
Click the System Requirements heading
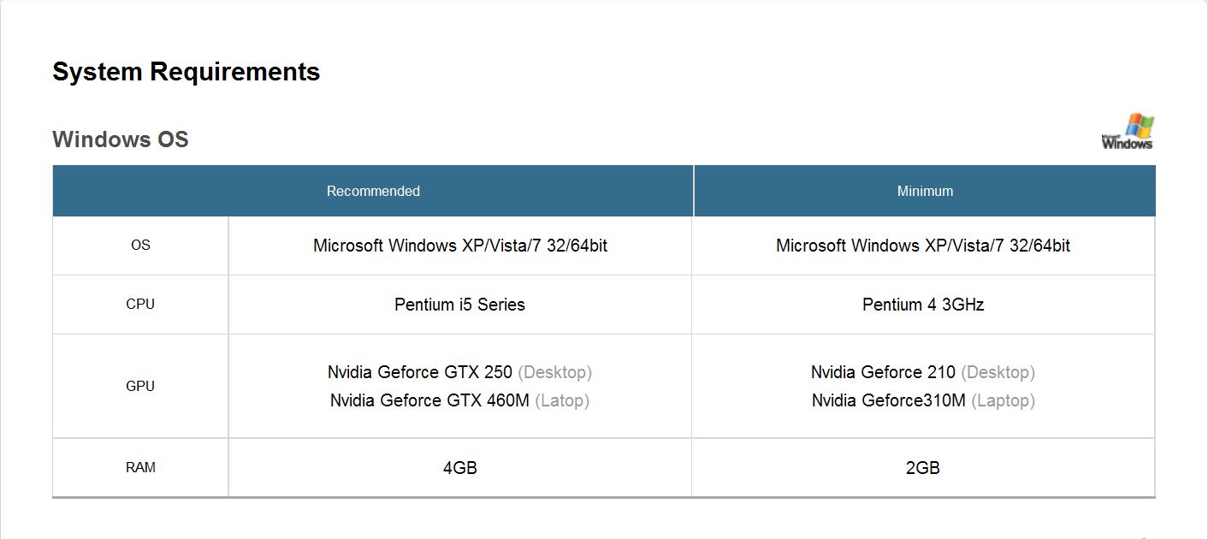point(186,72)
